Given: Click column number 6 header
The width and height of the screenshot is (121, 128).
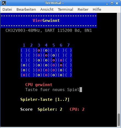Looking at the screenshot, I should point(61,45).
